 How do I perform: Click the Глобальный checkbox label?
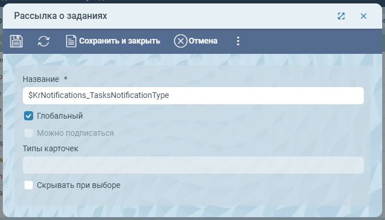tap(59, 116)
